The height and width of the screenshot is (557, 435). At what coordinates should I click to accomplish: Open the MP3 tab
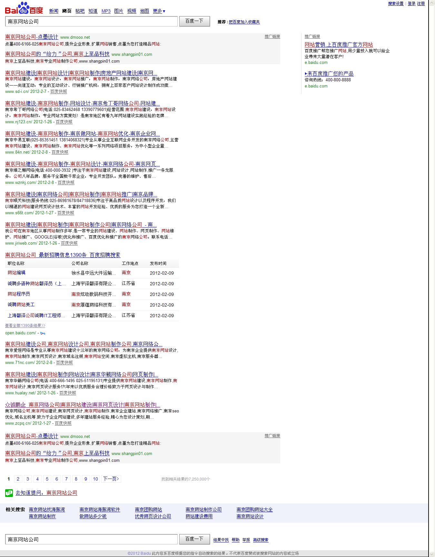pyautogui.click(x=106, y=11)
